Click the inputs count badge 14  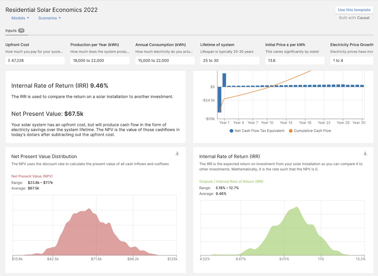21,30
